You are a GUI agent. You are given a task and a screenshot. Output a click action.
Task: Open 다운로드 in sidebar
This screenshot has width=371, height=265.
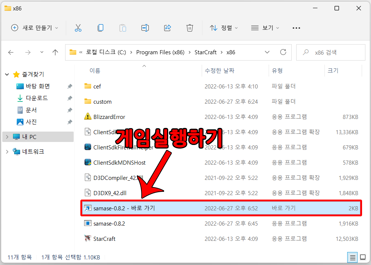tap(37, 98)
